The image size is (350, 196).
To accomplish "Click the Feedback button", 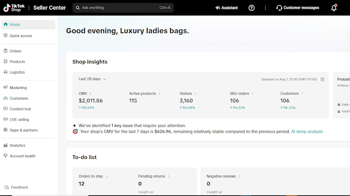I will [x=16, y=187].
